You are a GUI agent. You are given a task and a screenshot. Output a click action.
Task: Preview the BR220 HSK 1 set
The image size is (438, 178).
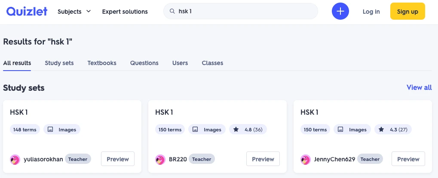click(263, 159)
